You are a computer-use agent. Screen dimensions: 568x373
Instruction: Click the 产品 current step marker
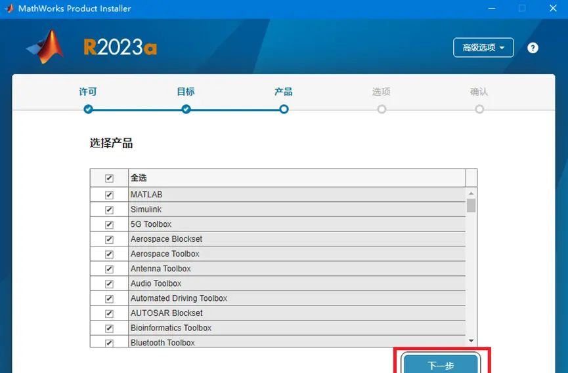[284, 109]
